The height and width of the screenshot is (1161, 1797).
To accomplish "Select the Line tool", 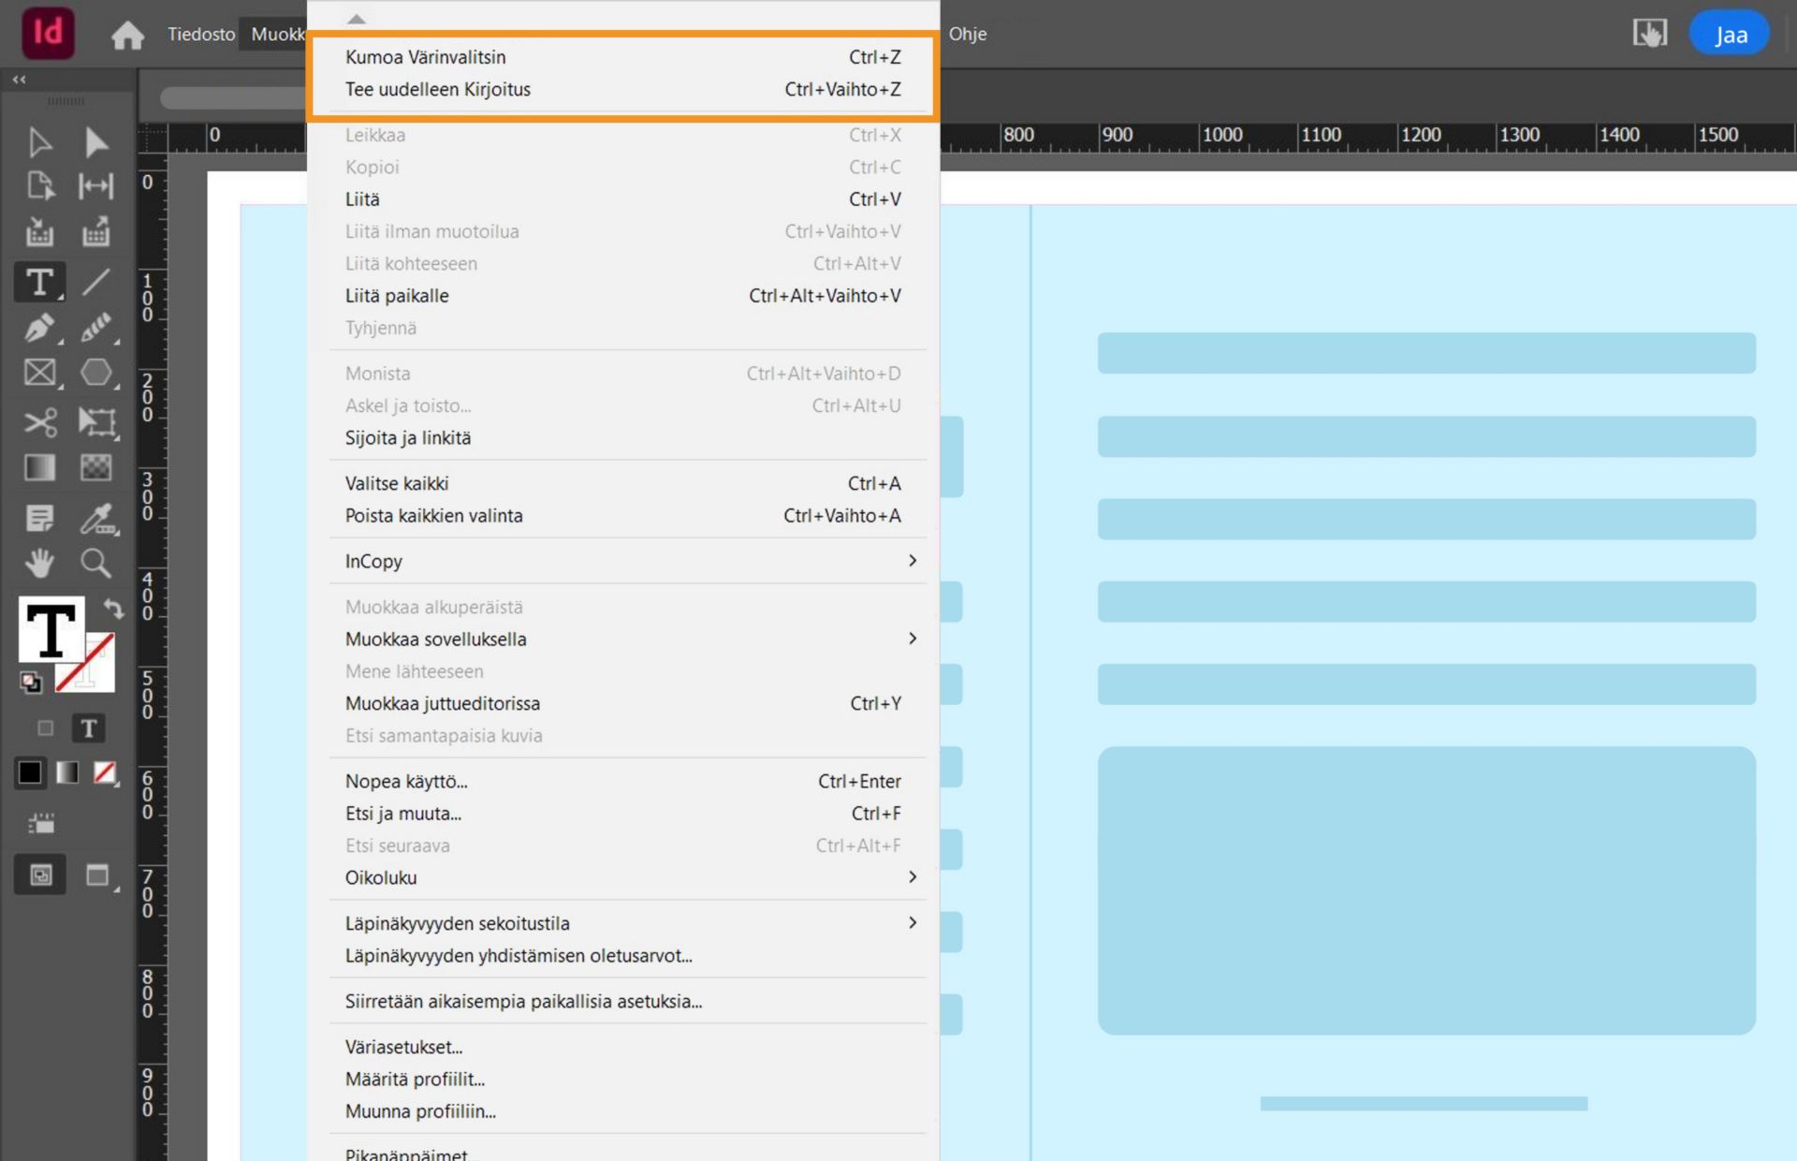I will (x=95, y=282).
